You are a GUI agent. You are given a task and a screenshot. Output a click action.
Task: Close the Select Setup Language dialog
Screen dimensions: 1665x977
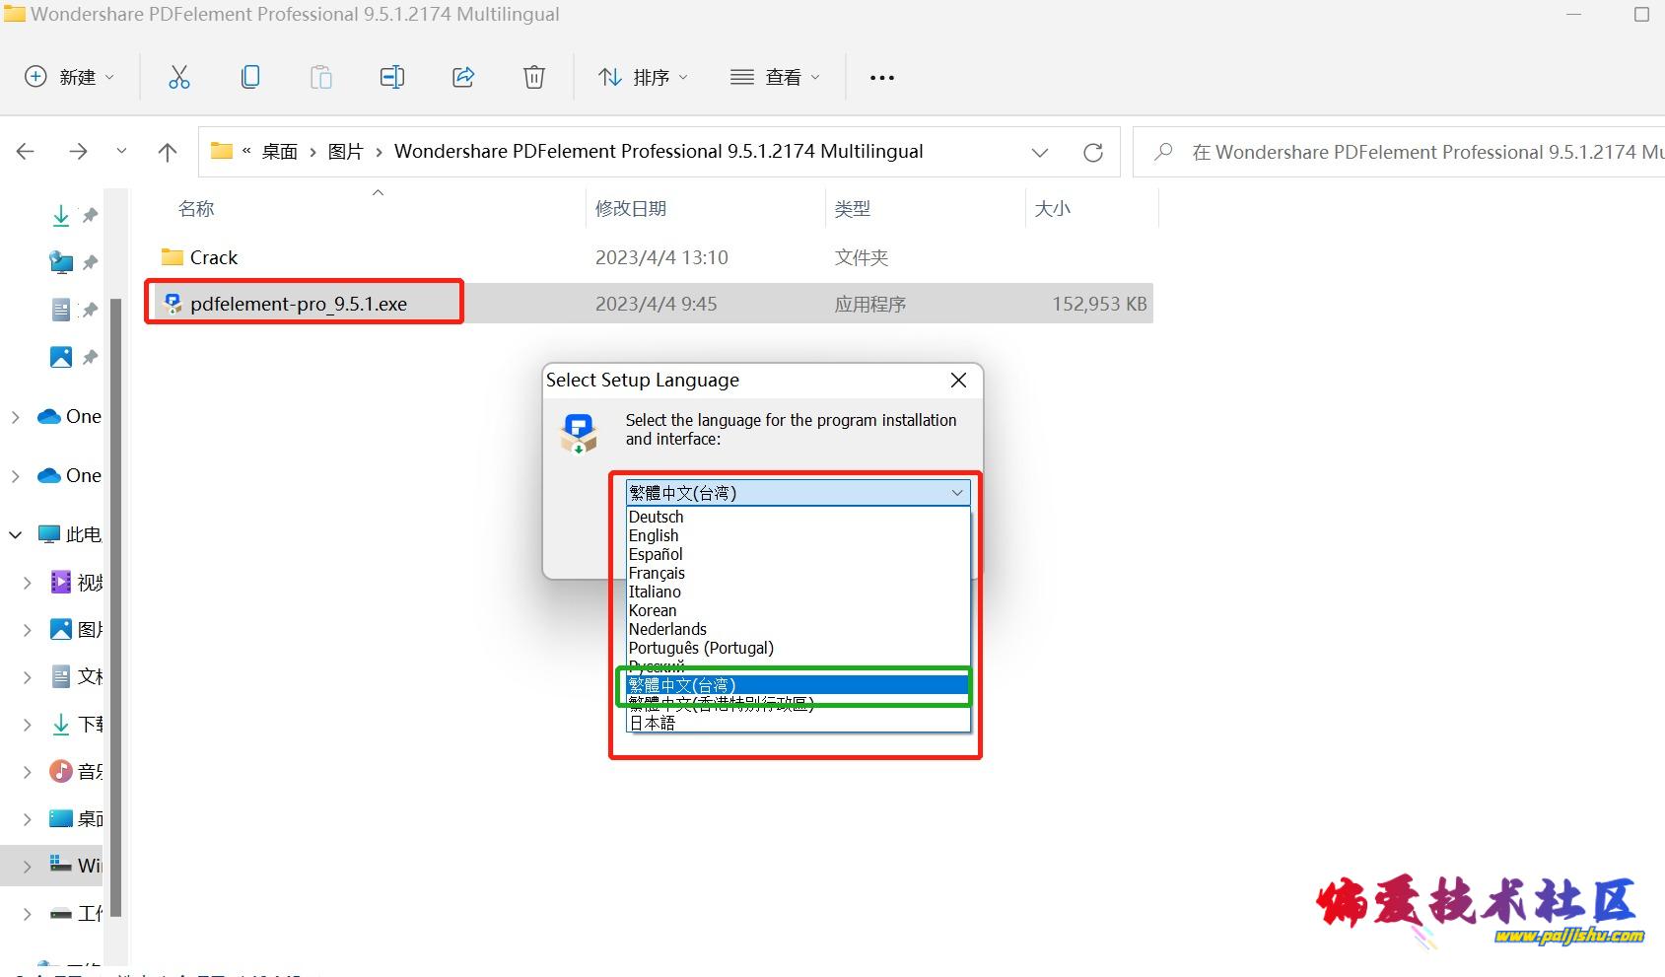(958, 381)
